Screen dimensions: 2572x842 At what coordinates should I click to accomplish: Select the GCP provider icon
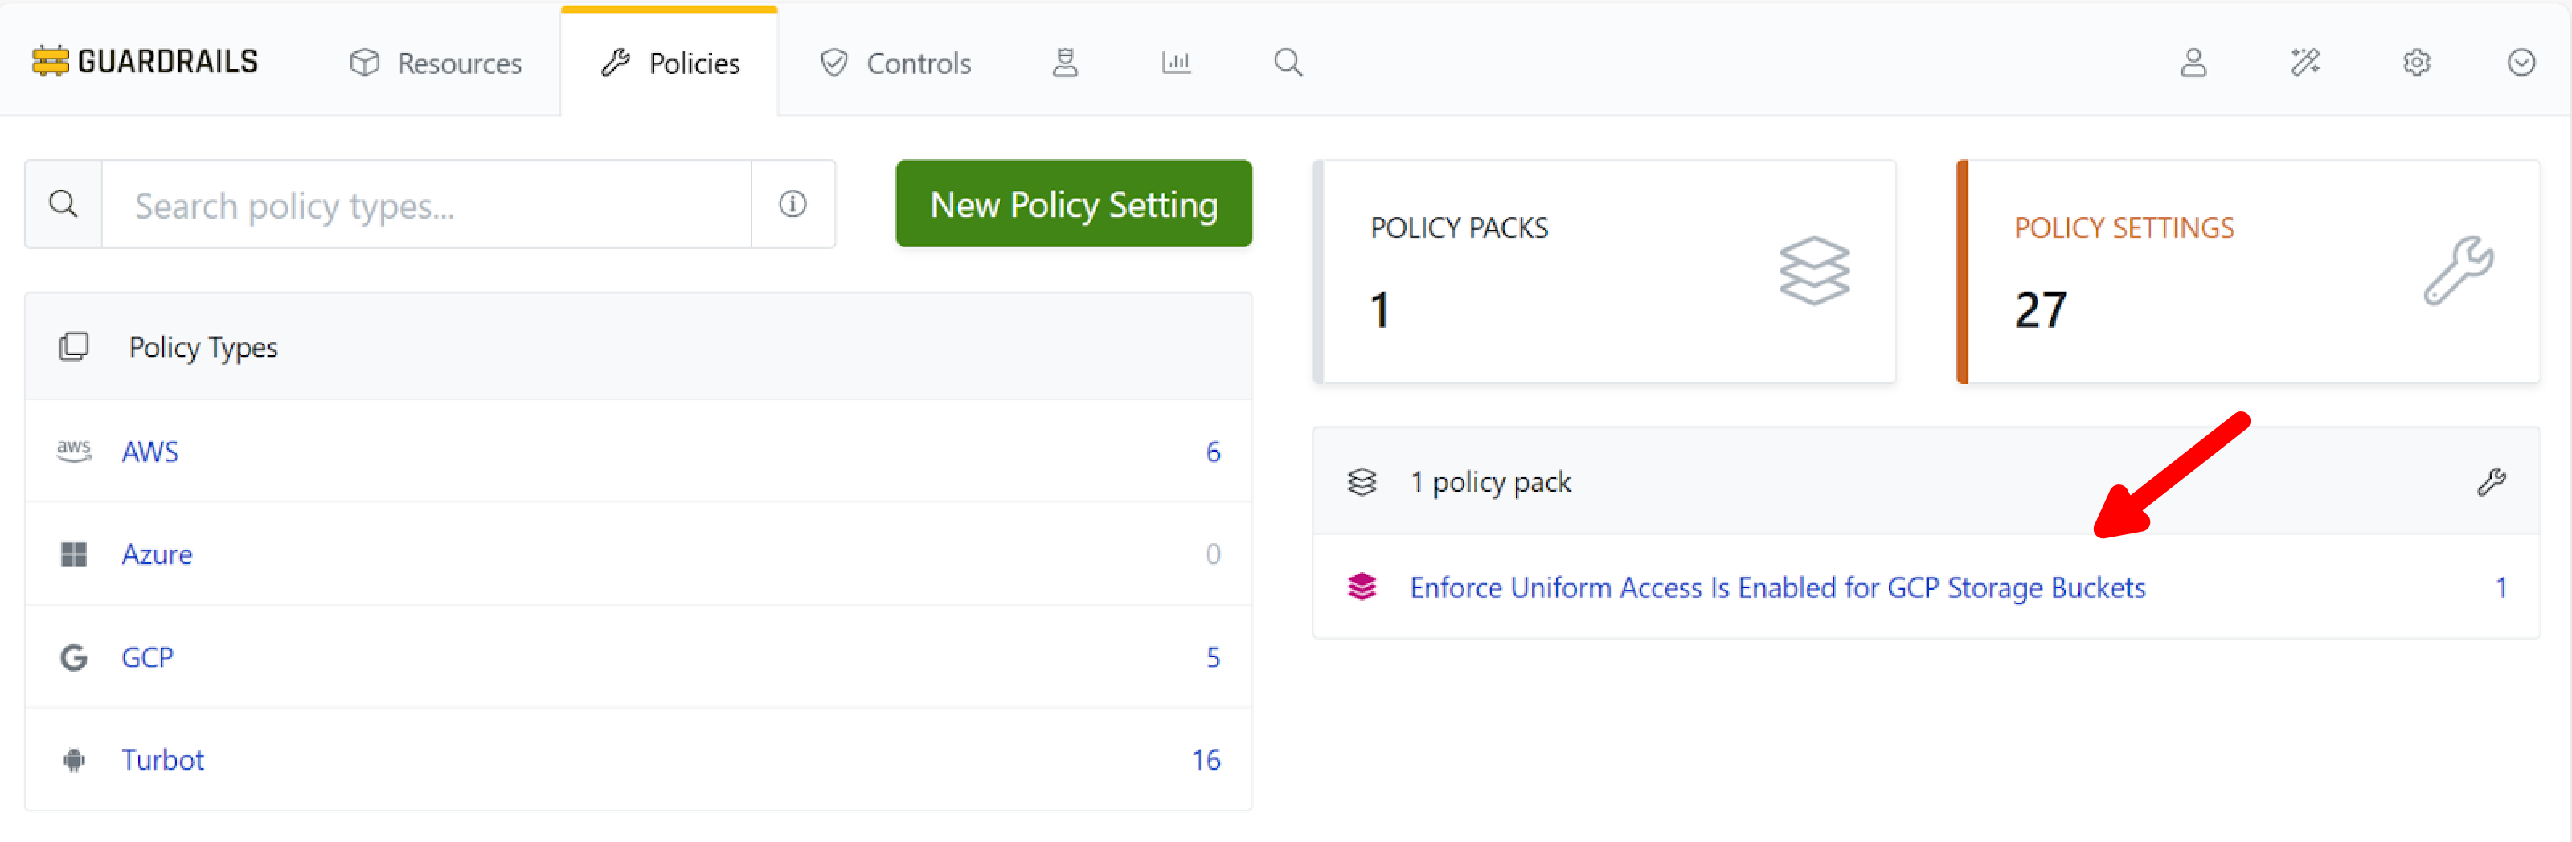pos(73,656)
